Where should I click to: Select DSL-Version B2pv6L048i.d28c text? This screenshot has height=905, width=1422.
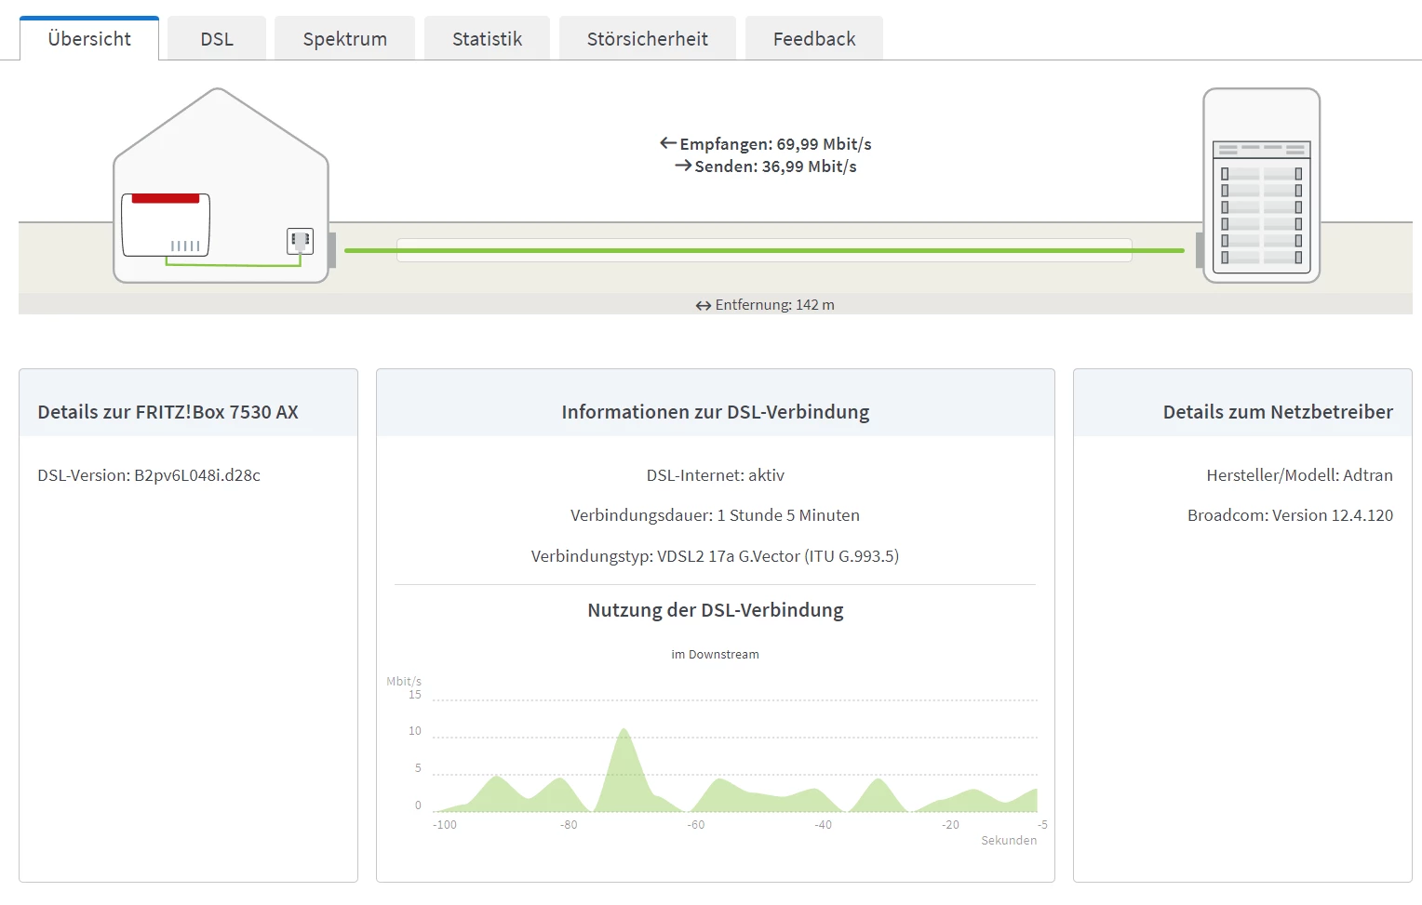[x=149, y=475]
